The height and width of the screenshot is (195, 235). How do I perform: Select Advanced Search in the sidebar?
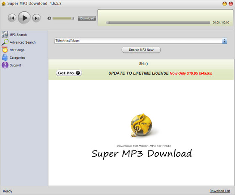coord(23,42)
